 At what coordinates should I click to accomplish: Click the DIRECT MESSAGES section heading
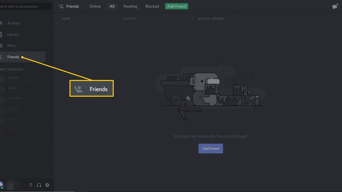coord(12,69)
